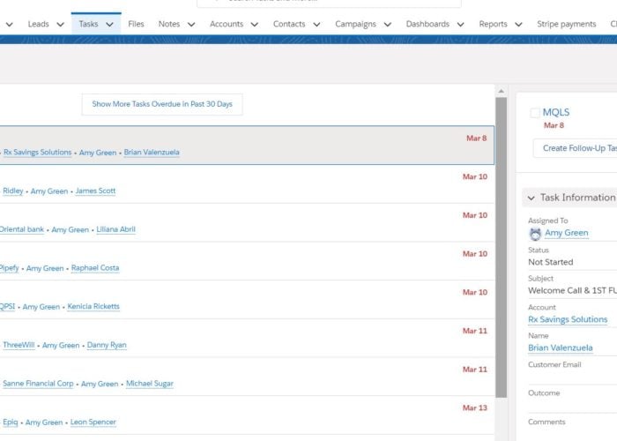The image size is (617, 441).
Task: Open Sanne Financial Corp account link
Action: click(38, 384)
